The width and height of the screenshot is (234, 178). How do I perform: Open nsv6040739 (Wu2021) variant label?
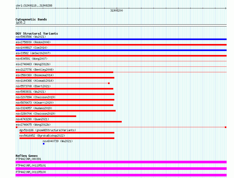pos(58,141)
